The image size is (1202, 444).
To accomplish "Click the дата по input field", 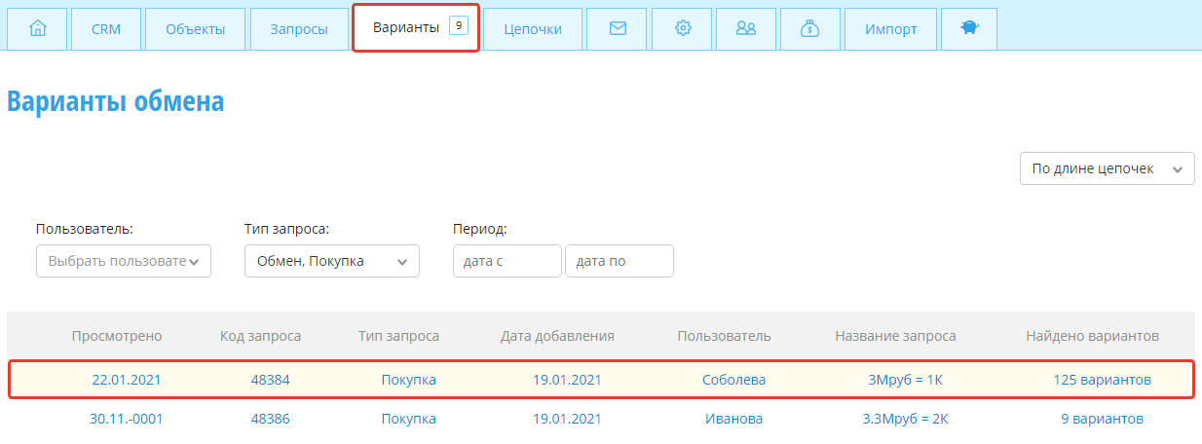I will (620, 261).
